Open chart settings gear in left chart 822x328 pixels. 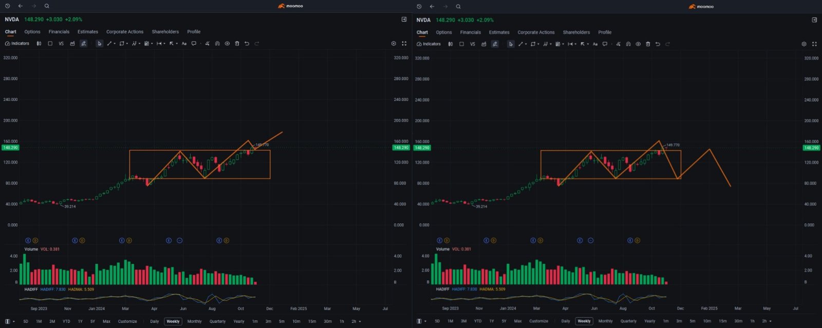point(394,44)
